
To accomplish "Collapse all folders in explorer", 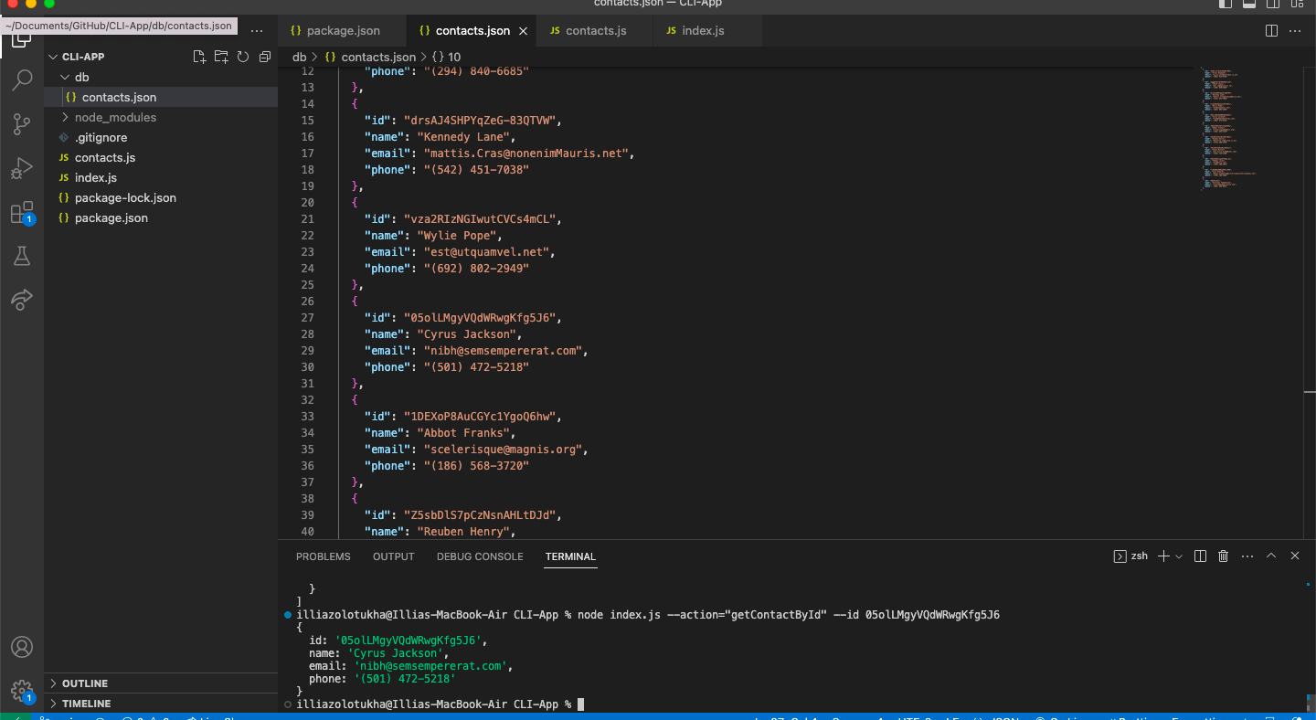I will 265,57.
